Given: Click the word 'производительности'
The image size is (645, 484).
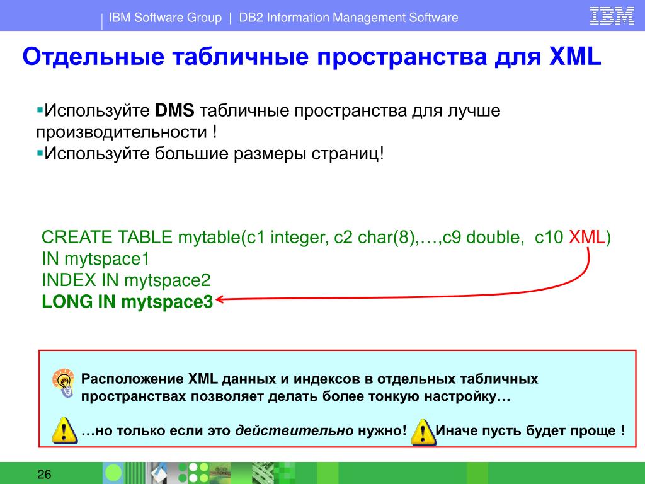Looking at the screenshot, I should [x=122, y=132].
